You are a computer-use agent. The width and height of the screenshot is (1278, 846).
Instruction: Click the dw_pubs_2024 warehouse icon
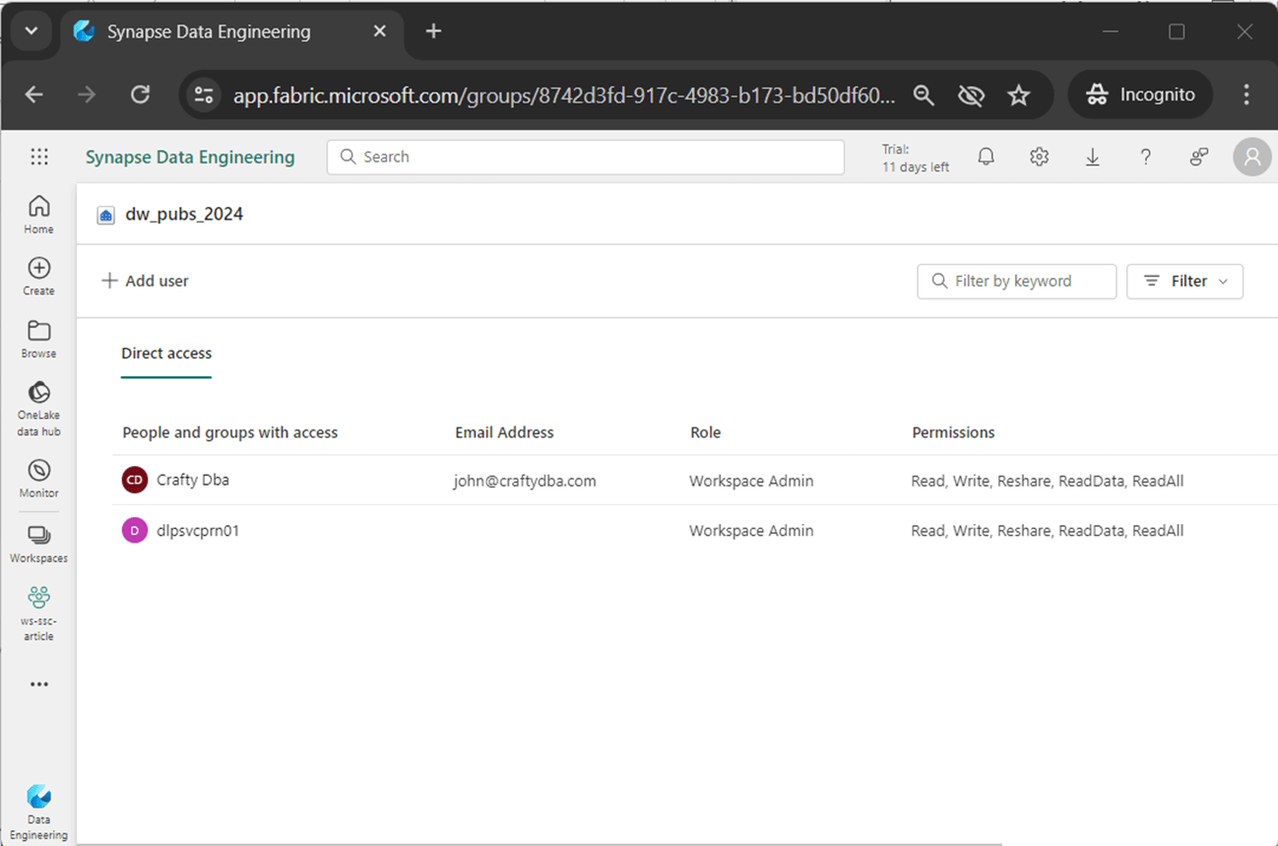pos(105,216)
